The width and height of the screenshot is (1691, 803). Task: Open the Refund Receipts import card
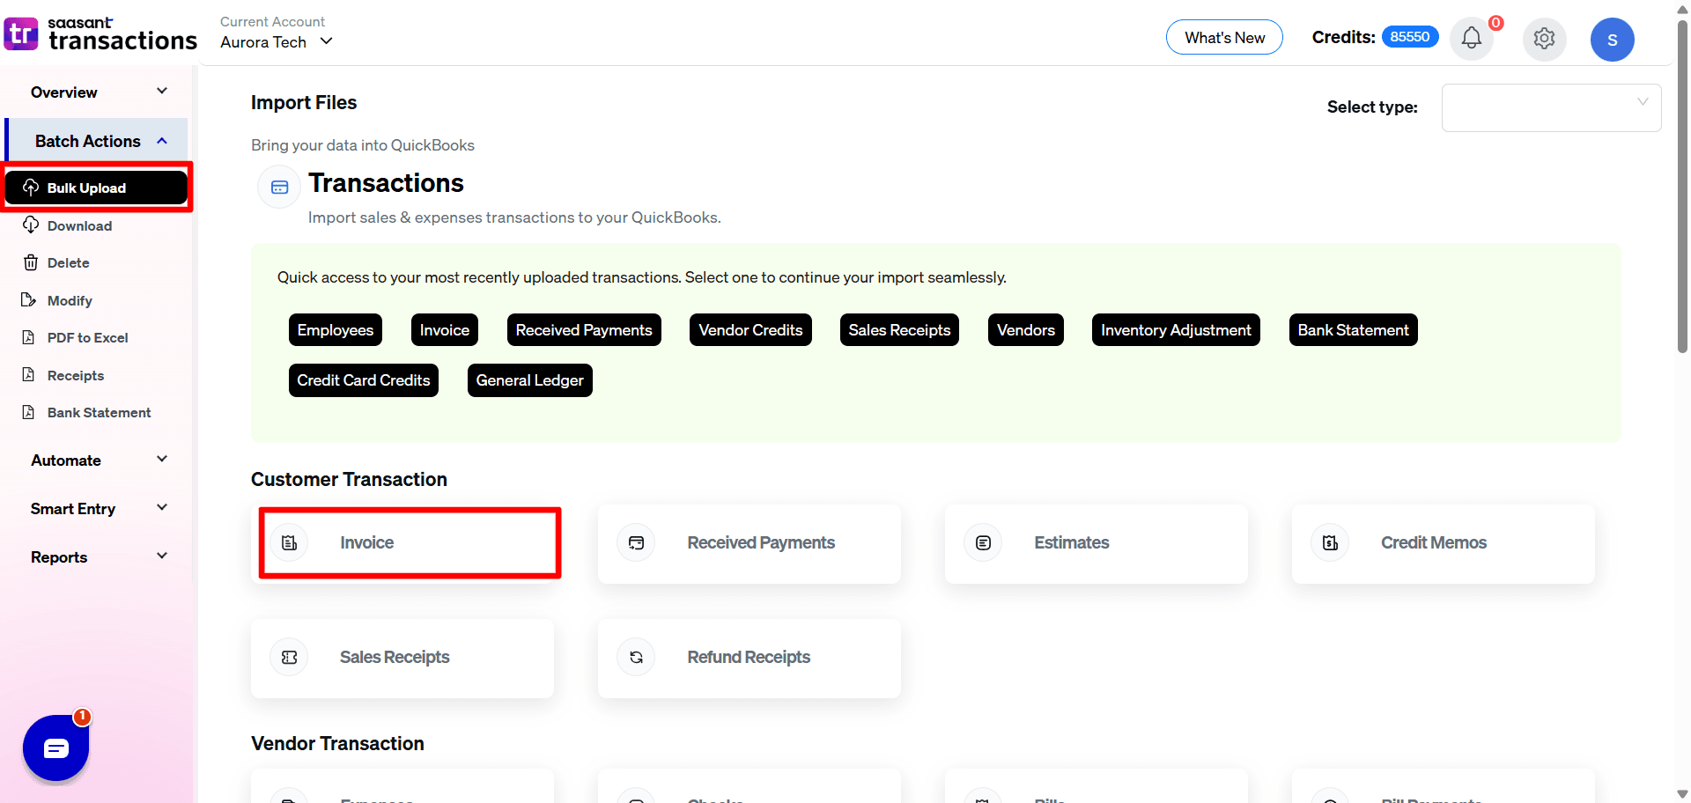(x=750, y=658)
